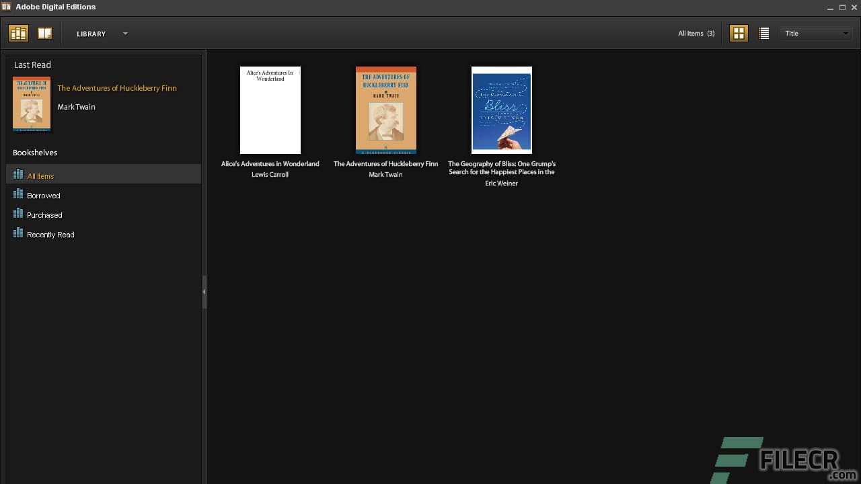Viewport: 861px width, 484px height.
Task: Click the Recently Read bookshelf icon
Action: [17, 234]
